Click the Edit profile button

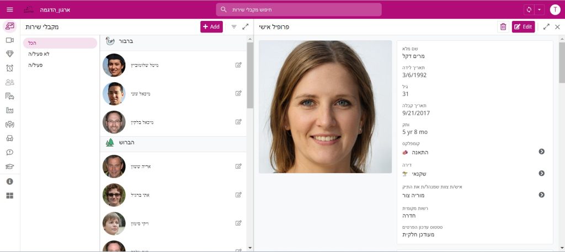(523, 26)
